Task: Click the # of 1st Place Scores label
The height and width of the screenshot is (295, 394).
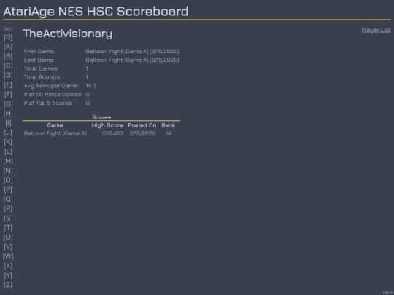Action: (x=53, y=94)
